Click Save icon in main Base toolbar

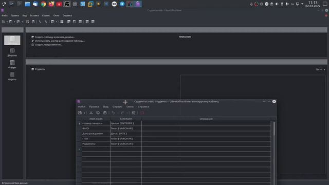pyautogui.click(x=19, y=22)
